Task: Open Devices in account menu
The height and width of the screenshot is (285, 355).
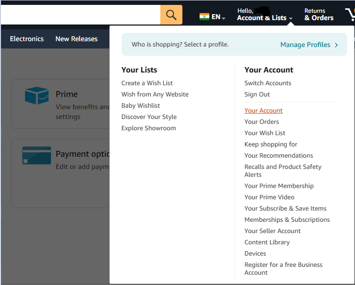Action: pyautogui.click(x=255, y=254)
